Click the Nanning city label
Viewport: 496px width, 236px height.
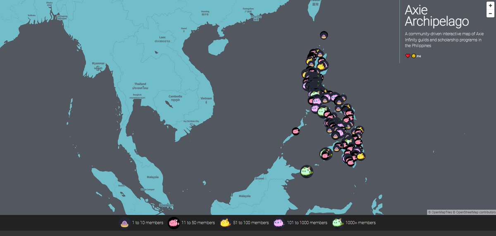205,12
